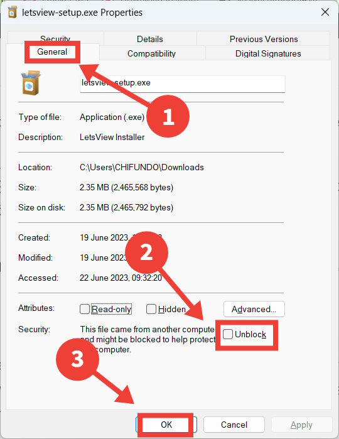Click the greyed Apply button
Screen dimensions: 339x439
click(x=301, y=425)
